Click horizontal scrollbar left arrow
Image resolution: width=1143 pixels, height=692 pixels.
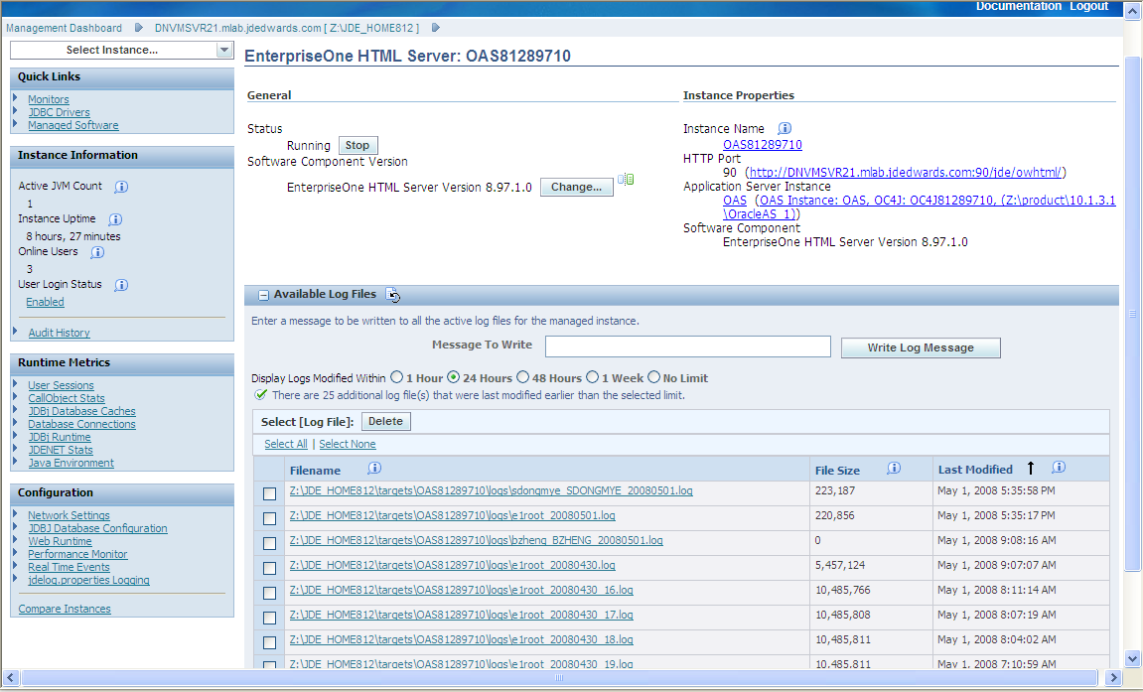pos(10,677)
